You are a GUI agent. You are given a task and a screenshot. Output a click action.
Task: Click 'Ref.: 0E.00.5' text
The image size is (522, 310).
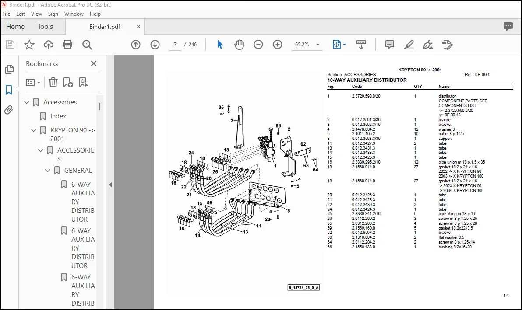click(x=477, y=75)
